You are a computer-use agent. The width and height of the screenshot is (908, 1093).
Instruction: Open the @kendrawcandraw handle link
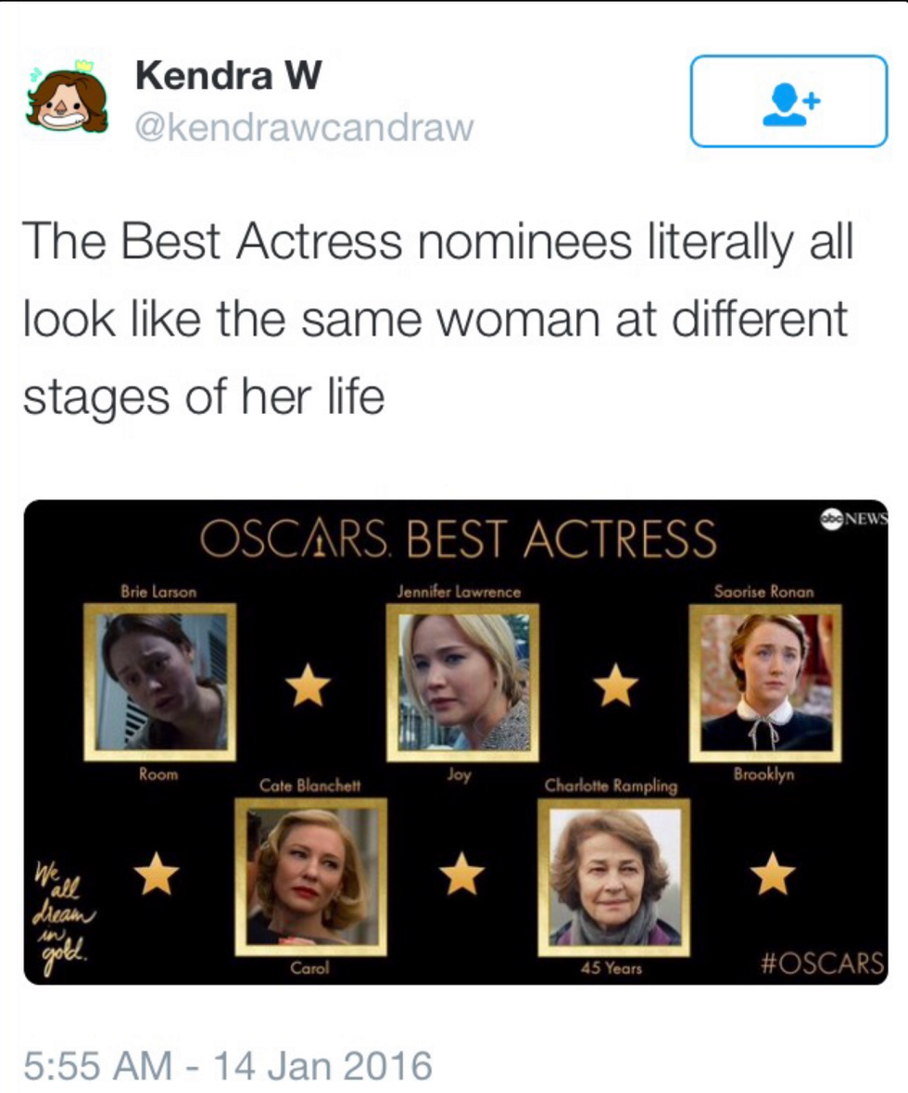pyautogui.click(x=304, y=129)
